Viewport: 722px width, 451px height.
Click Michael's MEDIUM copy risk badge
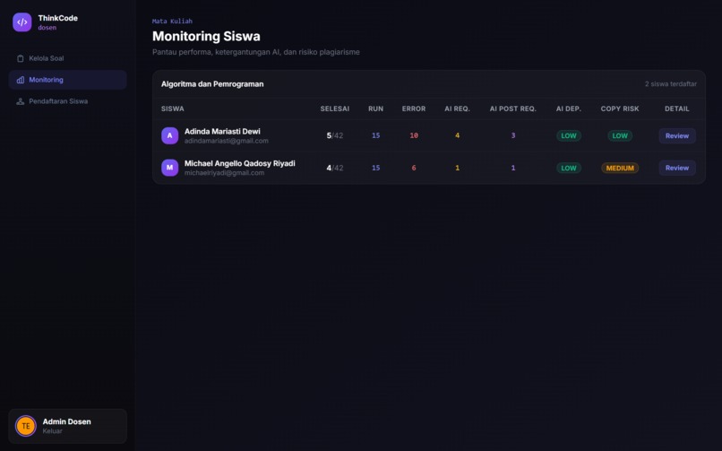(620, 169)
